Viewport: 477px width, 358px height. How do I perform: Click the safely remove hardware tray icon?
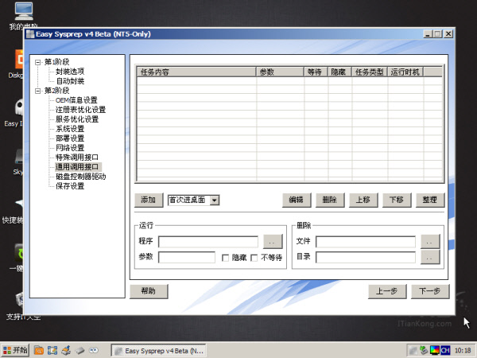click(x=424, y=350)
